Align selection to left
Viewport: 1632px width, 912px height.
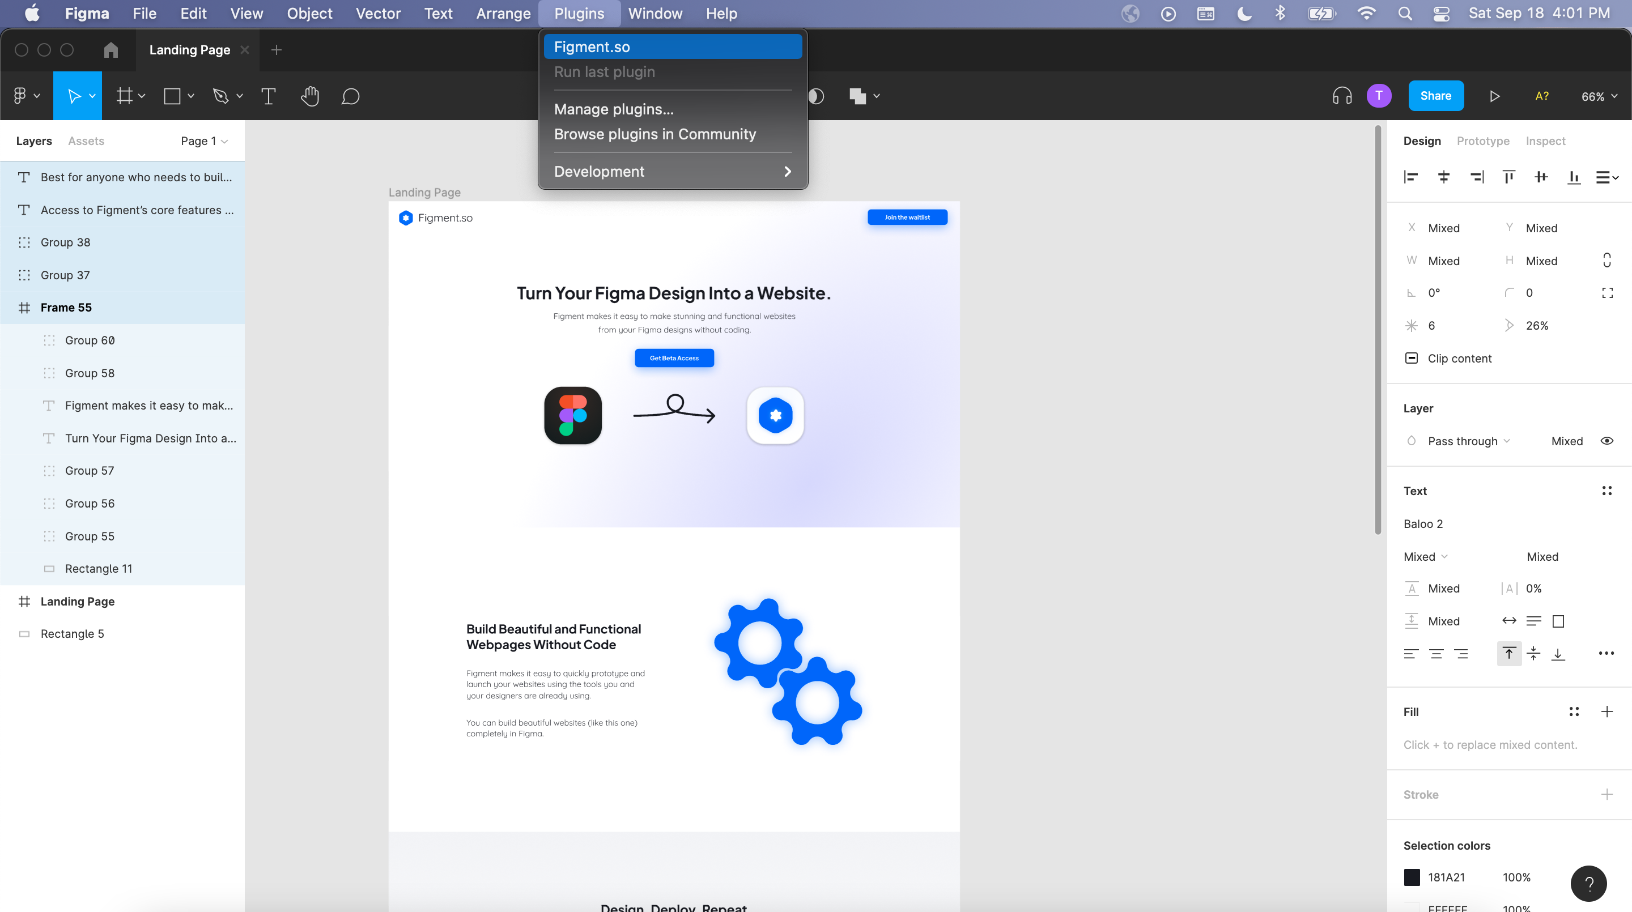tap(1411, 177)
